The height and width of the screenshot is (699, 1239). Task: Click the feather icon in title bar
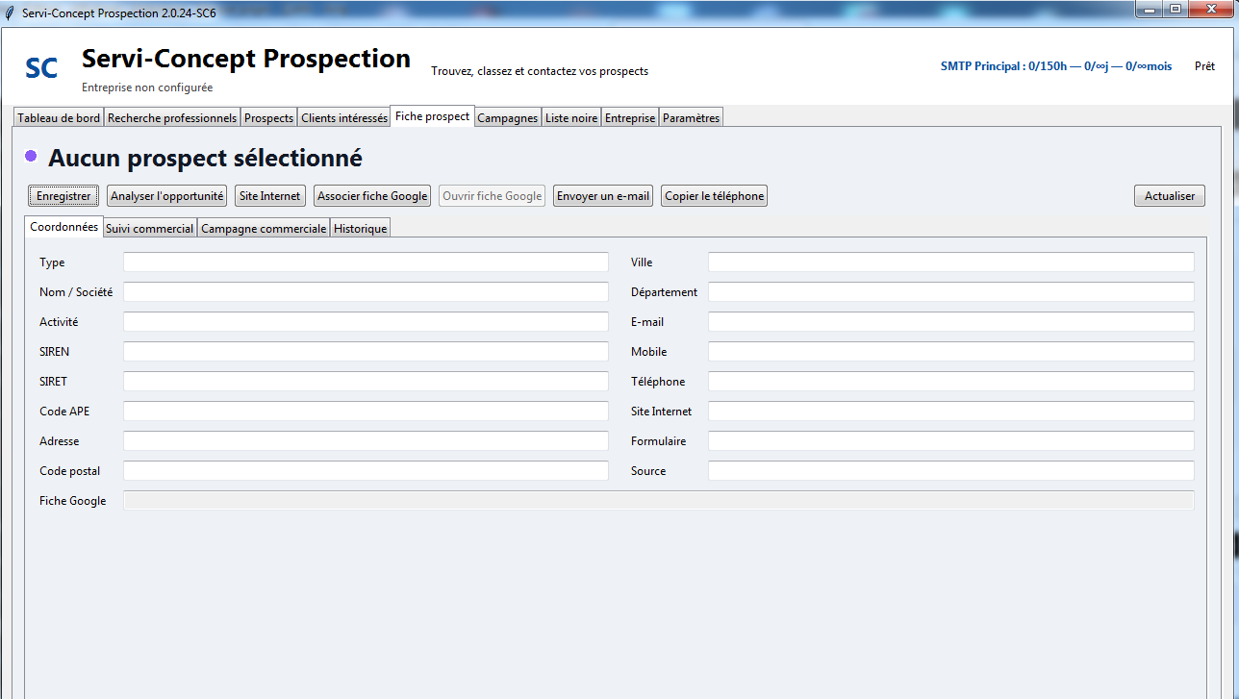(x=11, y=13)
